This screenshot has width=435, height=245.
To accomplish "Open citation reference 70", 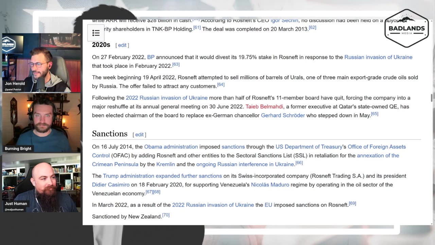I will point(166,215).
